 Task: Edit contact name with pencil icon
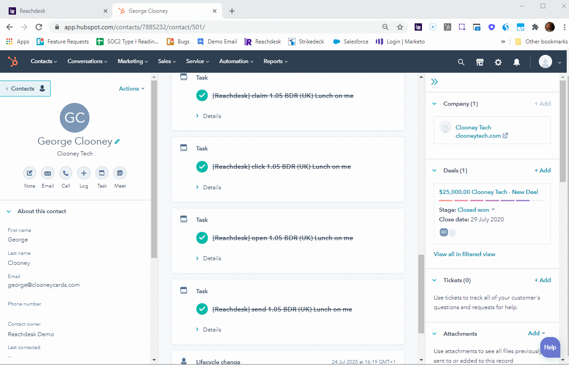pyautogui.click(x=117, y=142)
